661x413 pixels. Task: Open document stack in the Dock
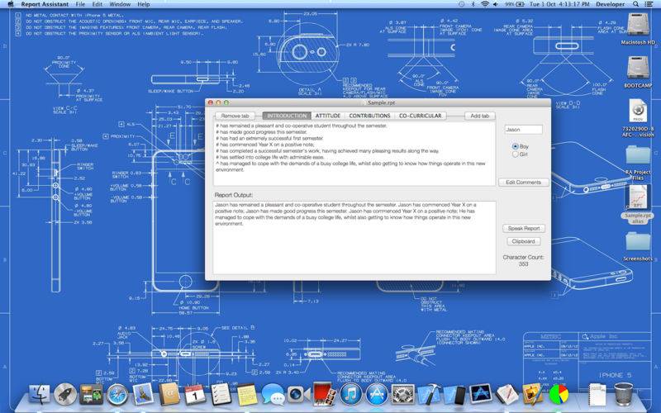pyautogui.click(x=597, y=395)
